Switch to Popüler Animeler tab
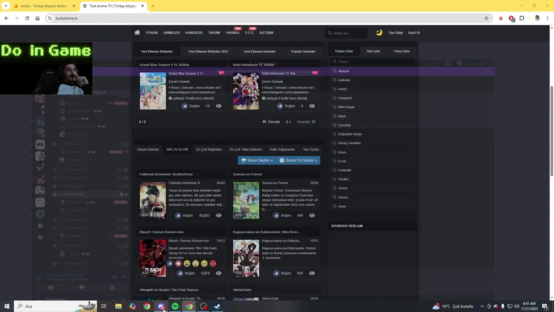Screen dimensions: 554x312 pyautogui.click(x=303, y=52)
